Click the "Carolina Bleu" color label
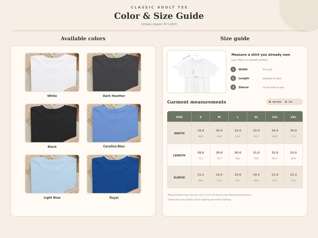The height and width of the screenshot is (238, 318). point(114,146)
